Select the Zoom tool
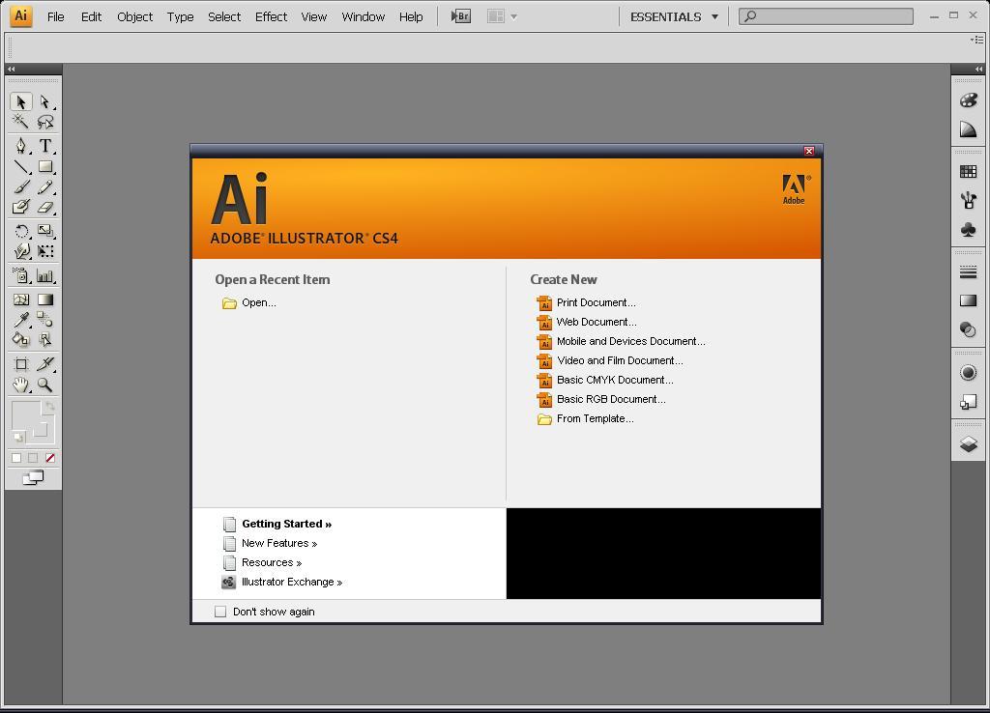The height and width of the screenshot is (713, 990). [x=44, y=385]
